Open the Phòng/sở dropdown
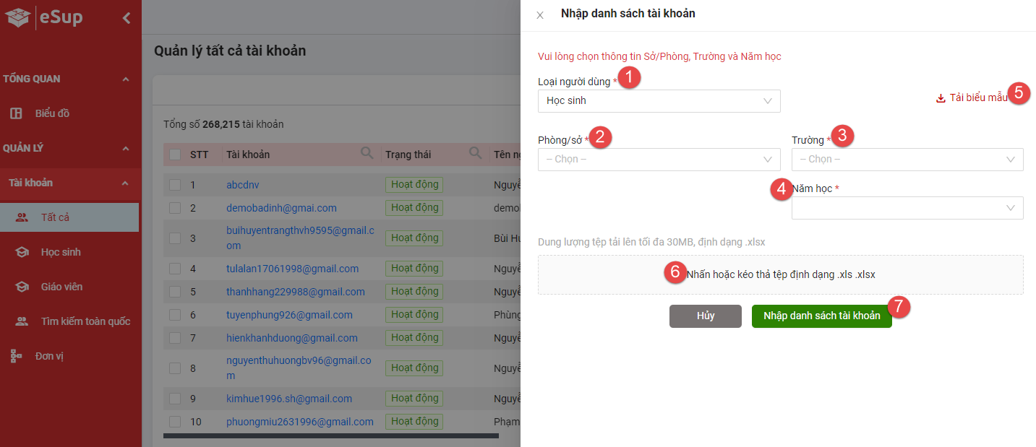Viewport: 1036px width, 447px height. point(659,159)
